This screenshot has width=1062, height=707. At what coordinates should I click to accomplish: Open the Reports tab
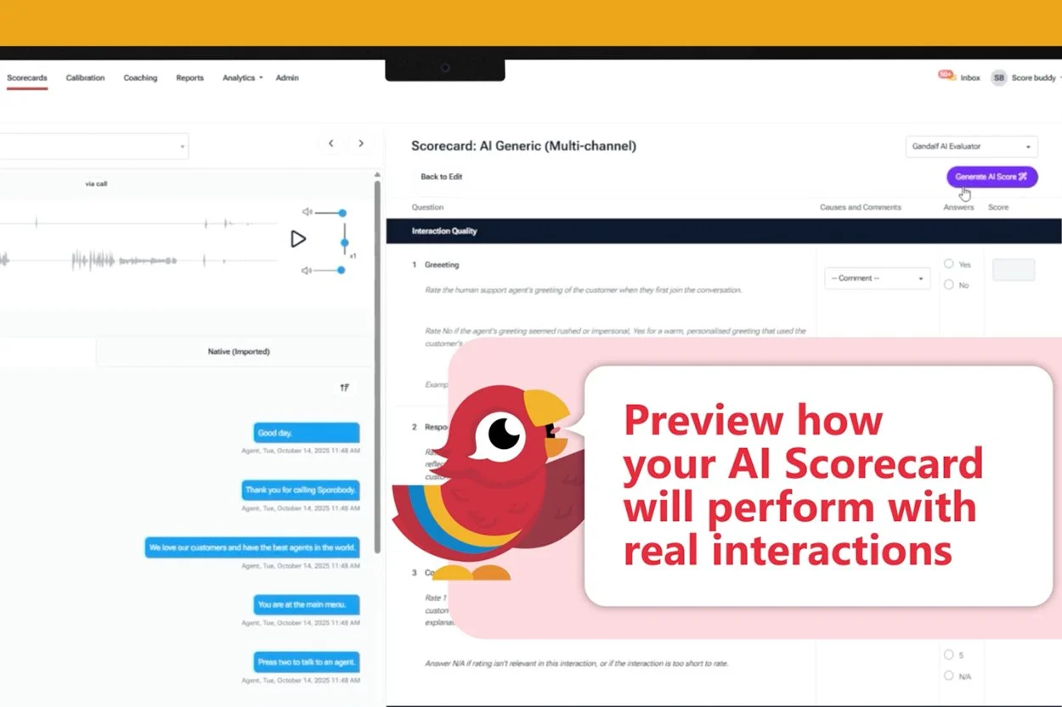[189, 77]
